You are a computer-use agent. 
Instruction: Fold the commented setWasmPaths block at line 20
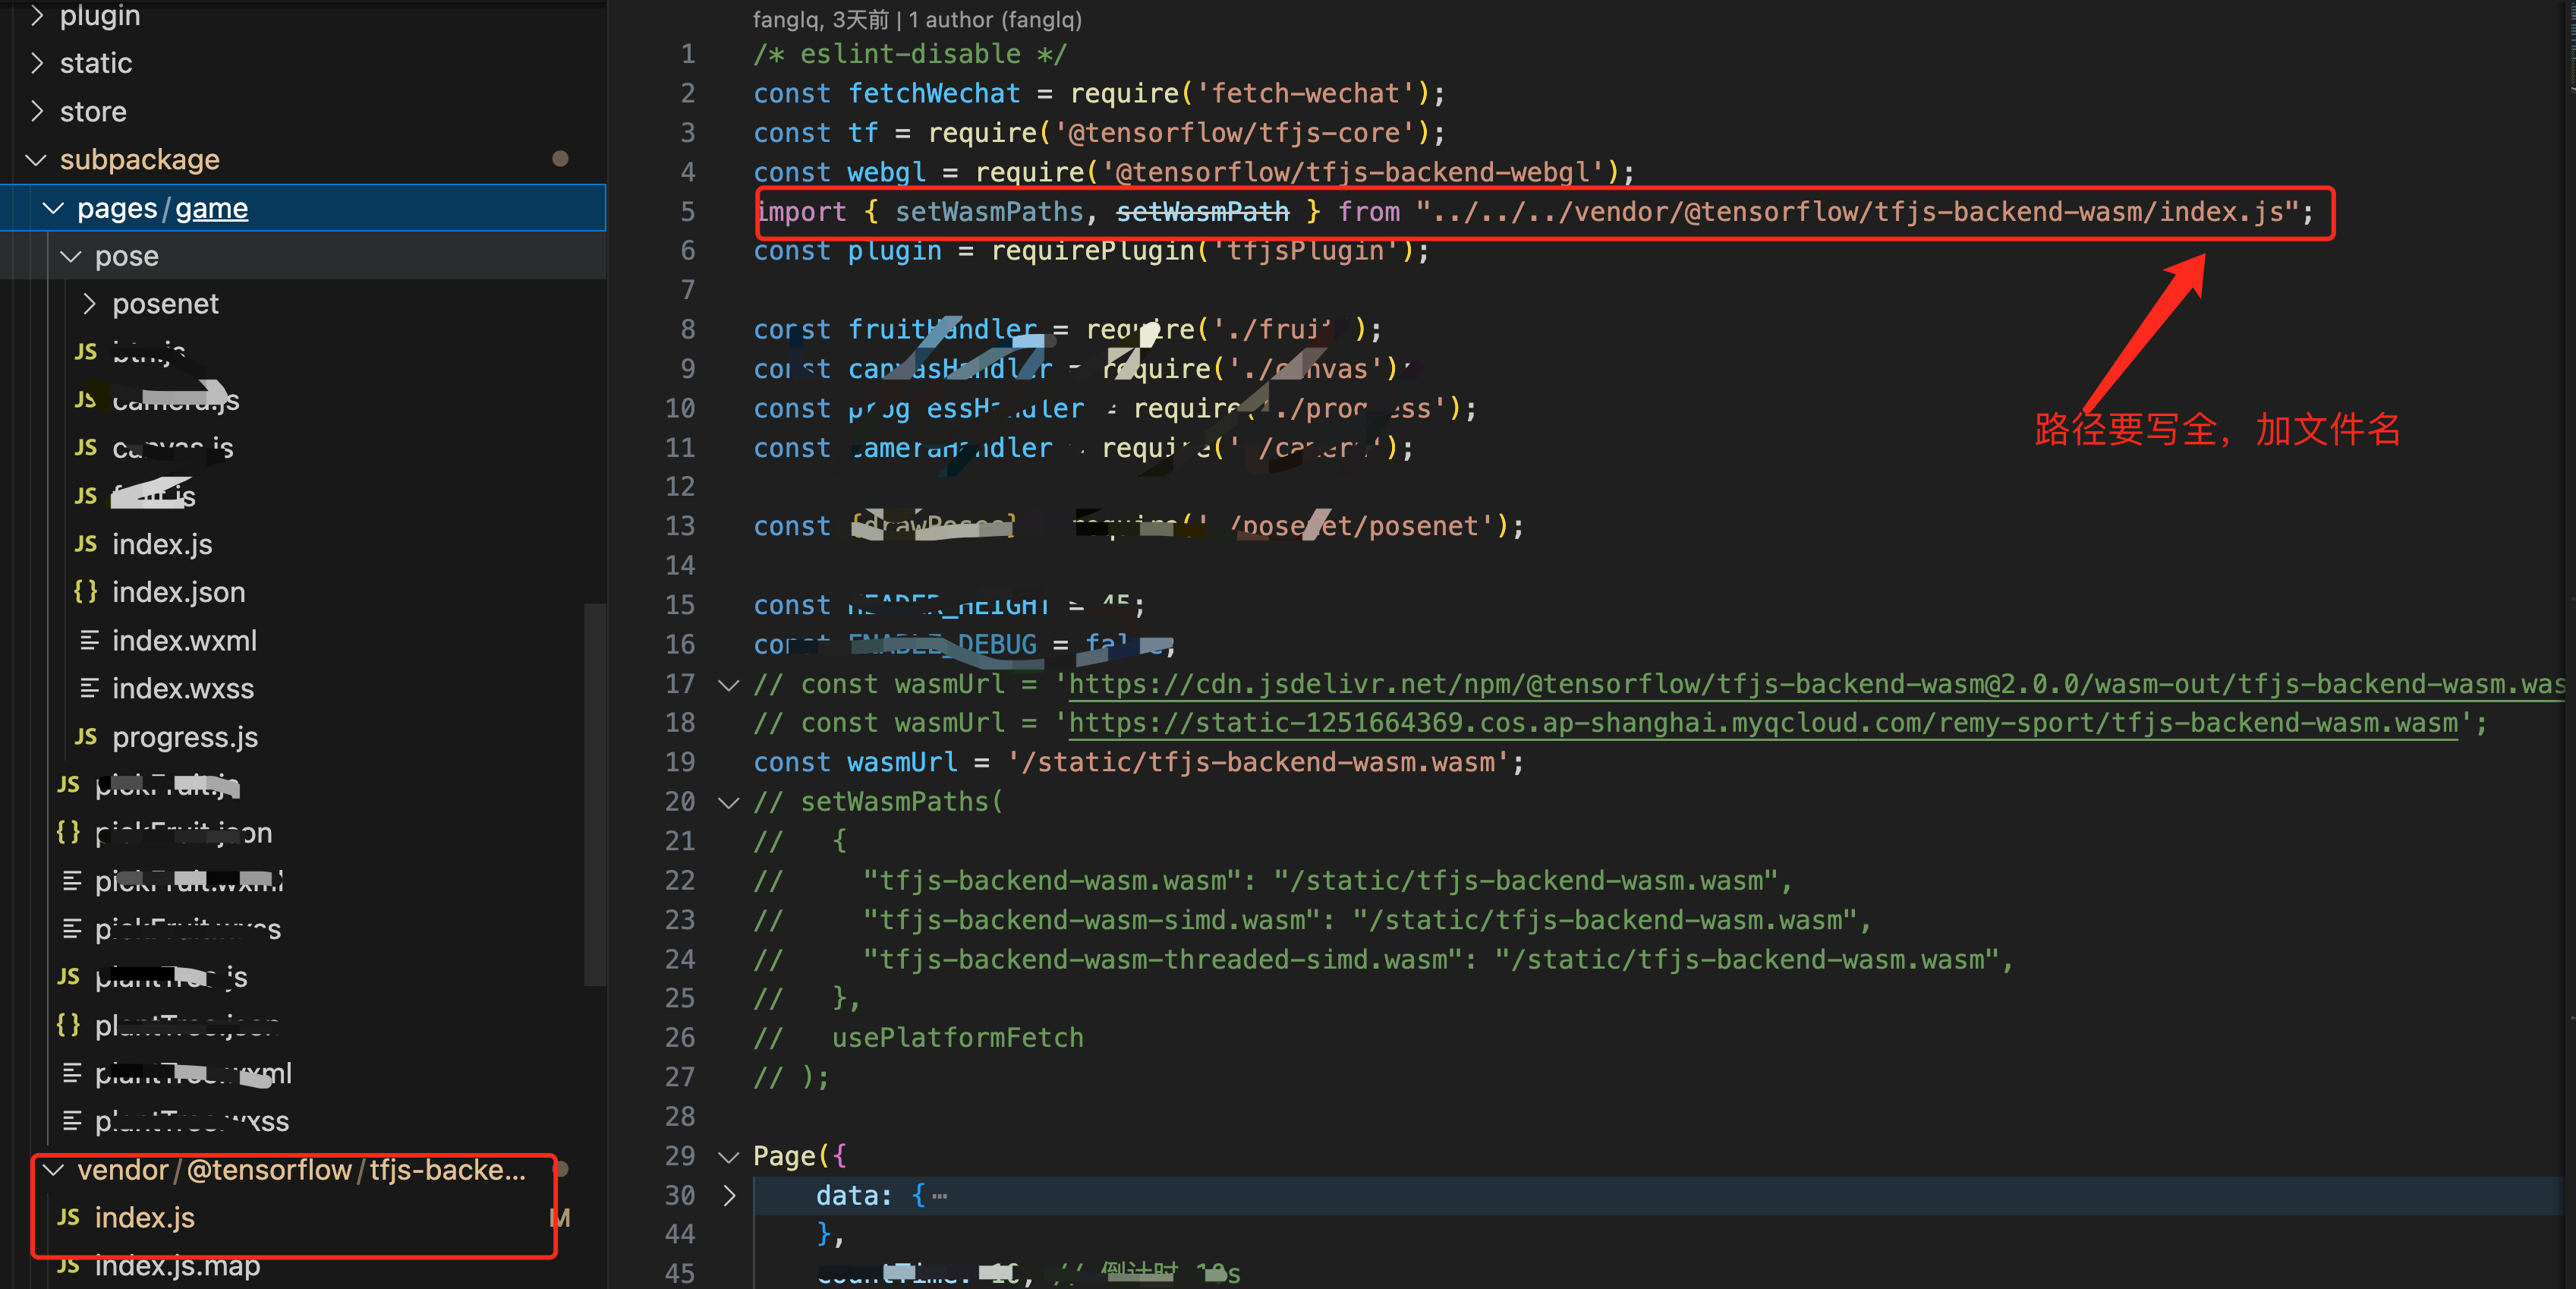pyautogui.click(x=728, y=802)
